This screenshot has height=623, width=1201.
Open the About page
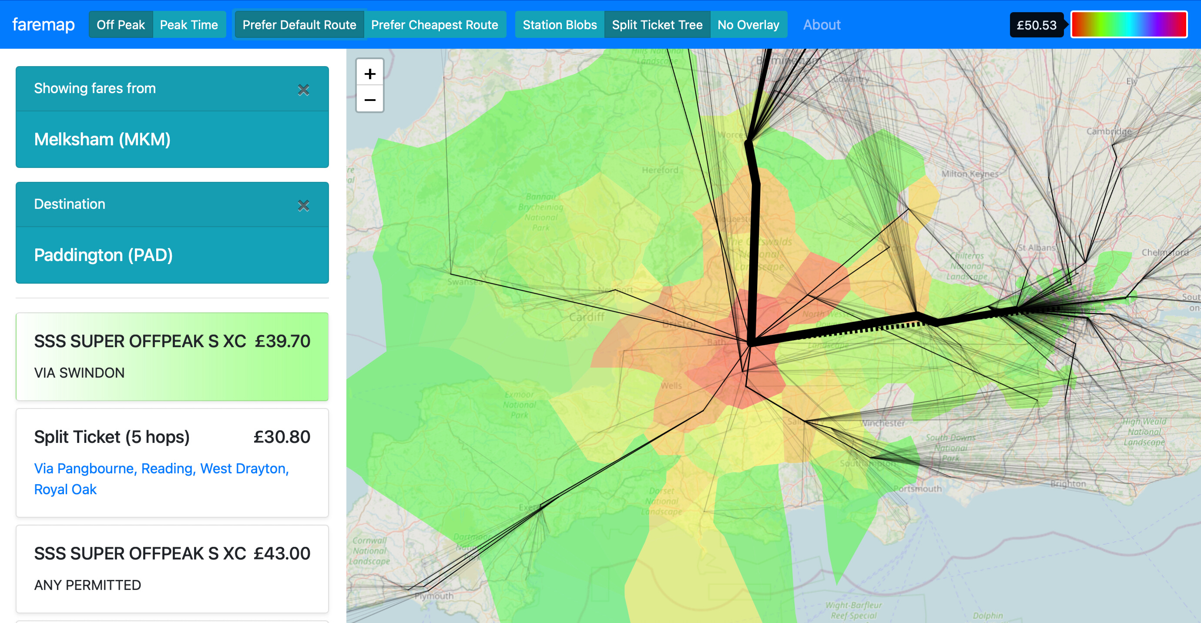tap(822, 25)
